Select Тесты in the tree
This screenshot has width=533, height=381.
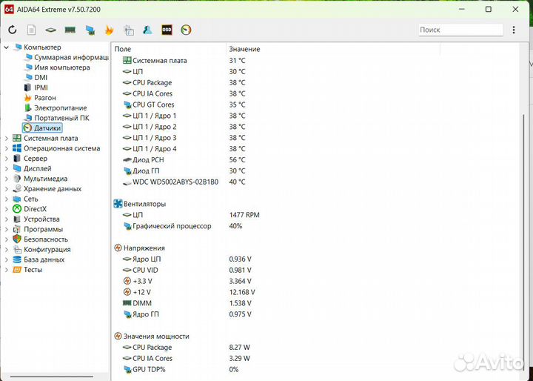pyautogui.click(x=33, y=270)
